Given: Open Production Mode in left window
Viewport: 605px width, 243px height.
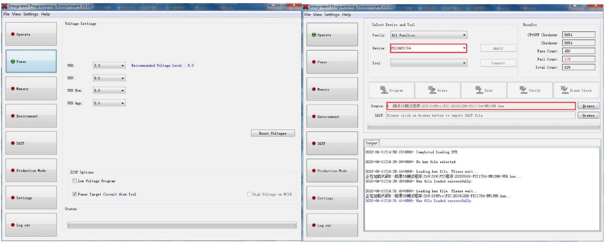Looking at the screenshot, I should (x=31, y=170).
